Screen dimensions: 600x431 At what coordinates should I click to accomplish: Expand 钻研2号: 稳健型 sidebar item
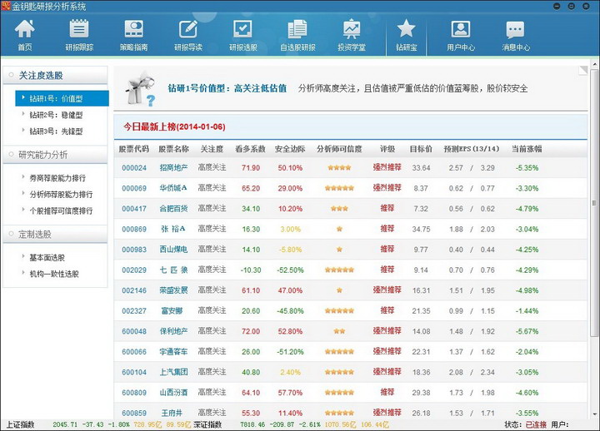[x=57, y=115]
